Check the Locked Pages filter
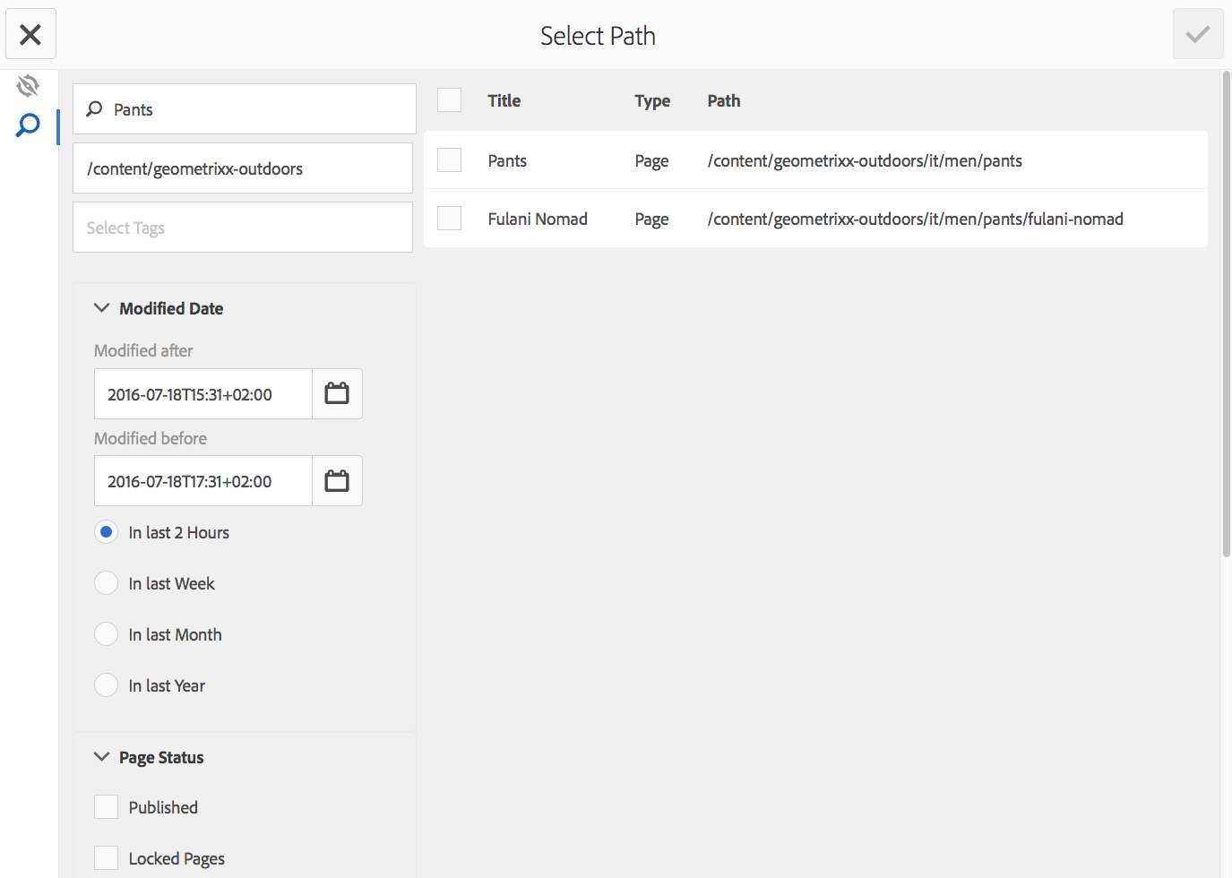This screenshot has height=878, width=1232. 107,858
